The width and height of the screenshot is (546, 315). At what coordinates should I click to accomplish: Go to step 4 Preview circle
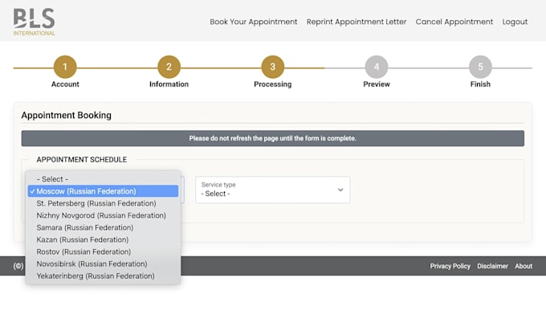coord(377,67)
